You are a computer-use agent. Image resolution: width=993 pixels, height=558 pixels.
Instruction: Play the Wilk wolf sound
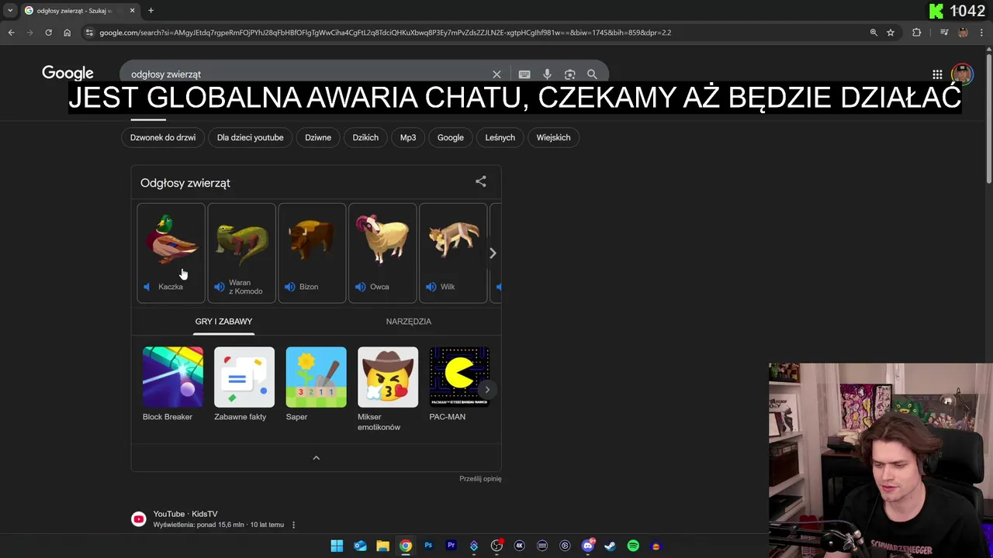[453, 253]
